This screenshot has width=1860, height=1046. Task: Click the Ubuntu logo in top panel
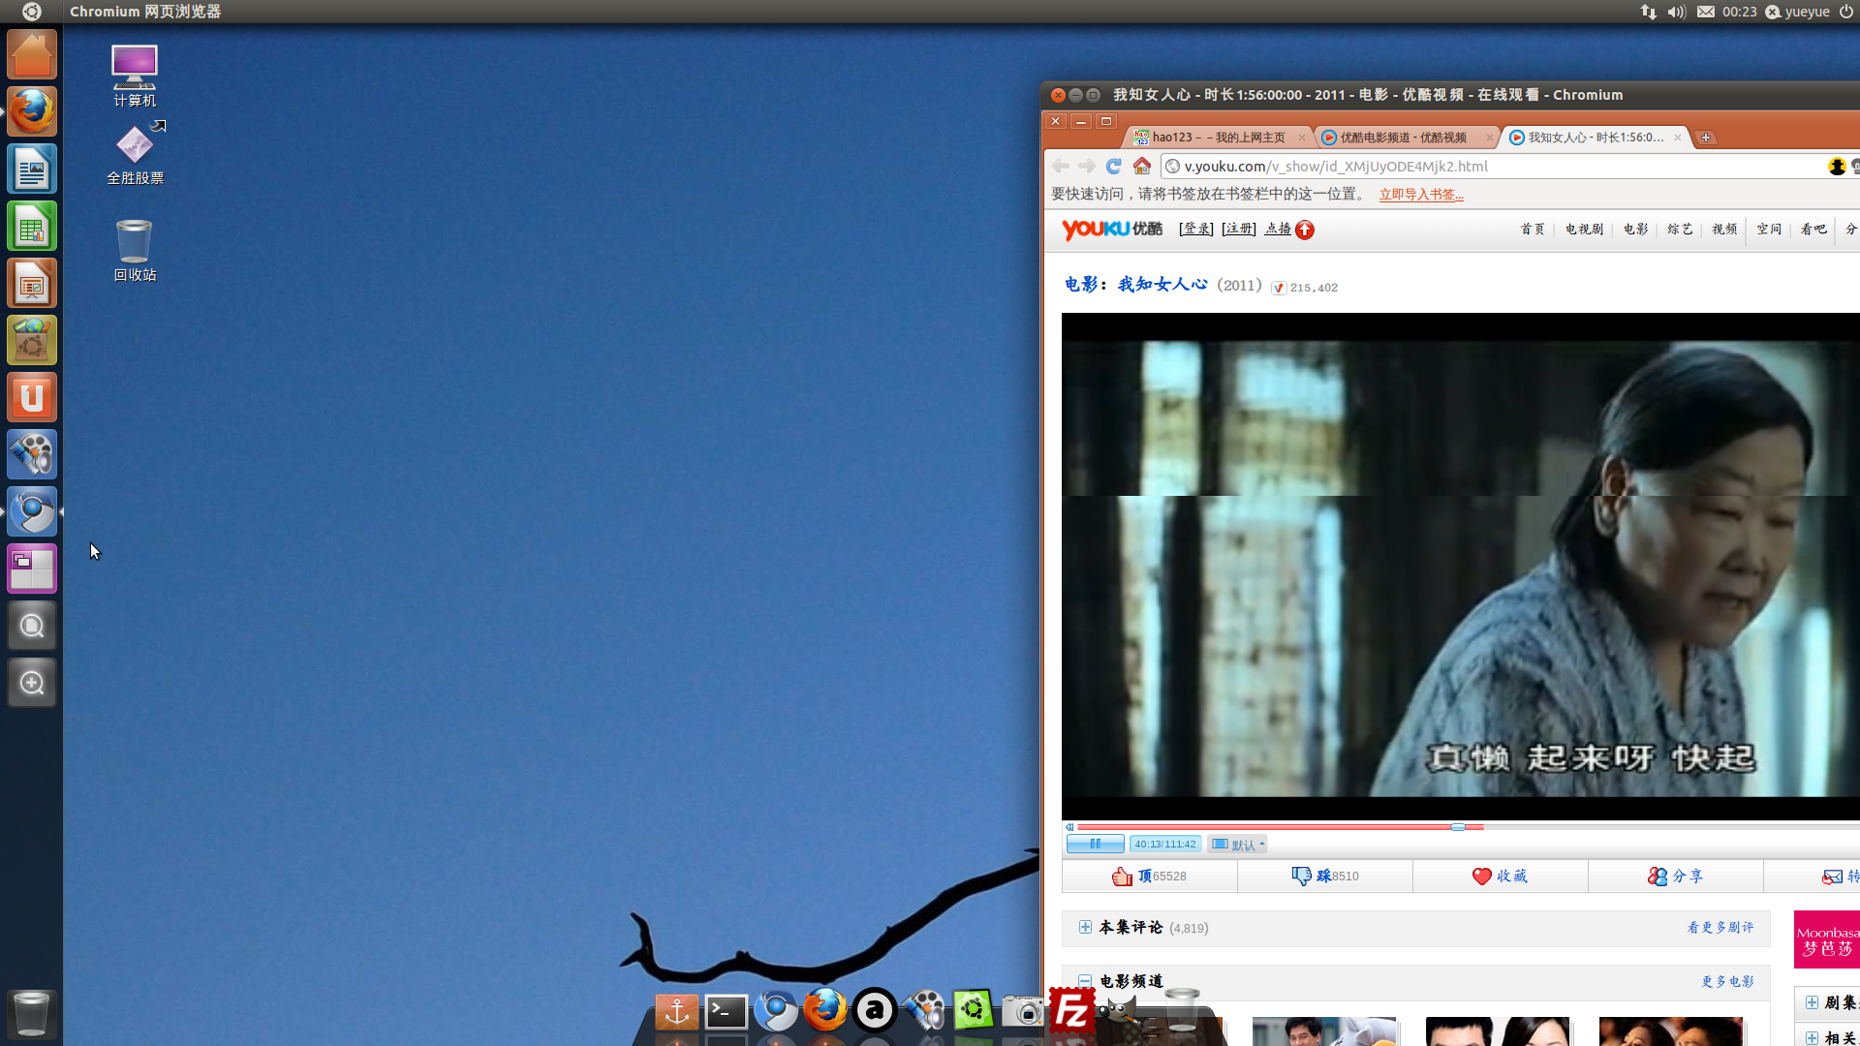[32, 12]
